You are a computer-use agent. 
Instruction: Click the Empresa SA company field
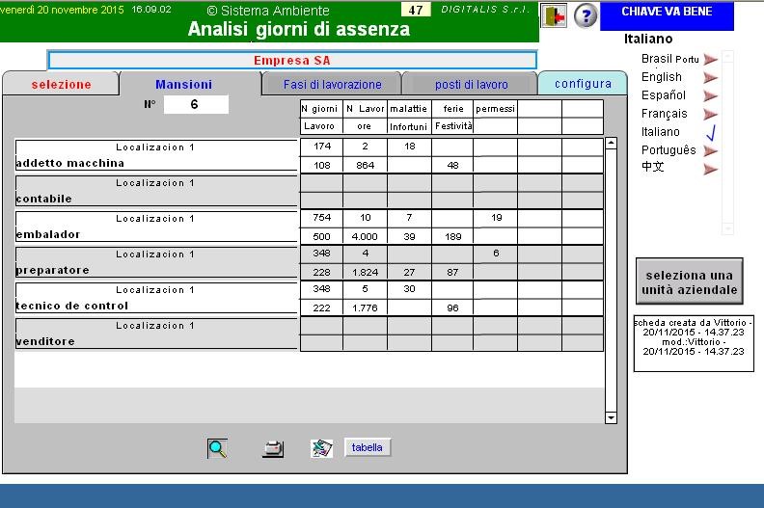point(292,61)
